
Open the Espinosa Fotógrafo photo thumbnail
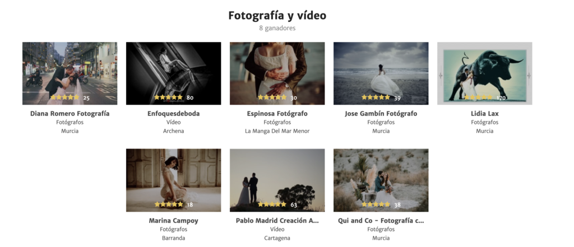(277, 73)
